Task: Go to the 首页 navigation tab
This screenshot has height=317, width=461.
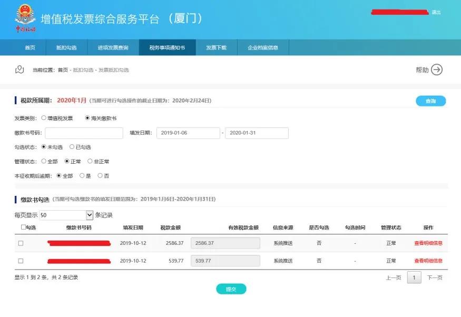Action: pos(29,47)
